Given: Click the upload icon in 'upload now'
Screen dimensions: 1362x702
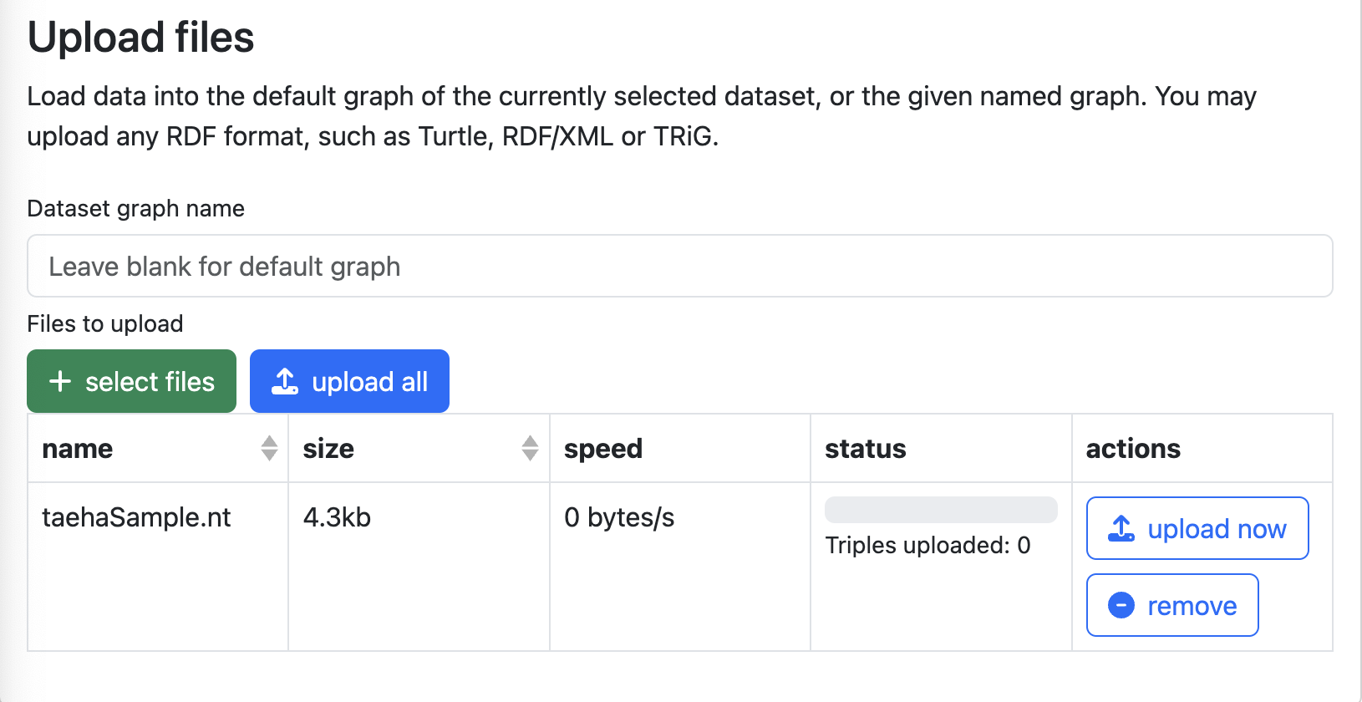Looking at the screenshot, I should point(1121,528).
